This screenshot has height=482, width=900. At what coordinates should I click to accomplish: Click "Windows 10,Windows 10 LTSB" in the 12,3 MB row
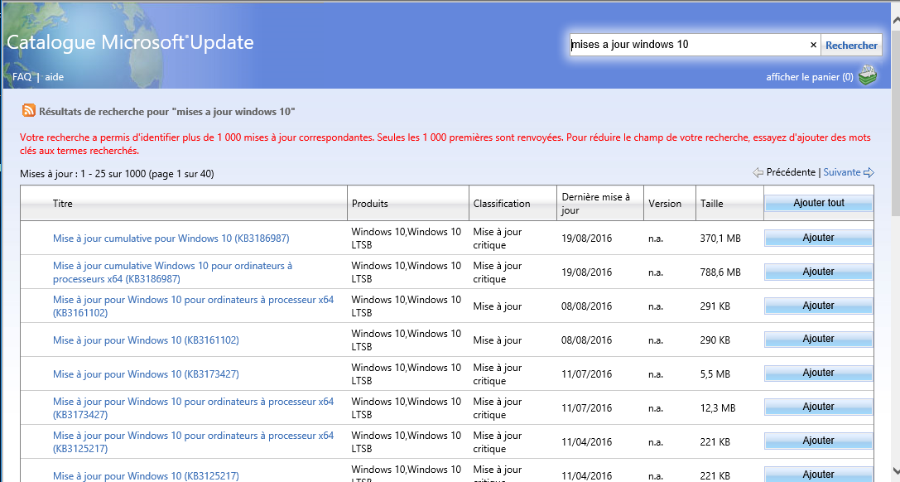407,408
